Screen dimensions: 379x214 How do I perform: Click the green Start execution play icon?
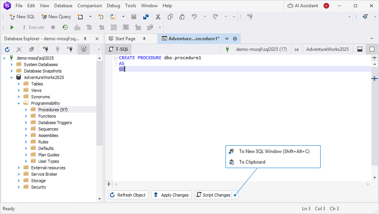(12, 27)
